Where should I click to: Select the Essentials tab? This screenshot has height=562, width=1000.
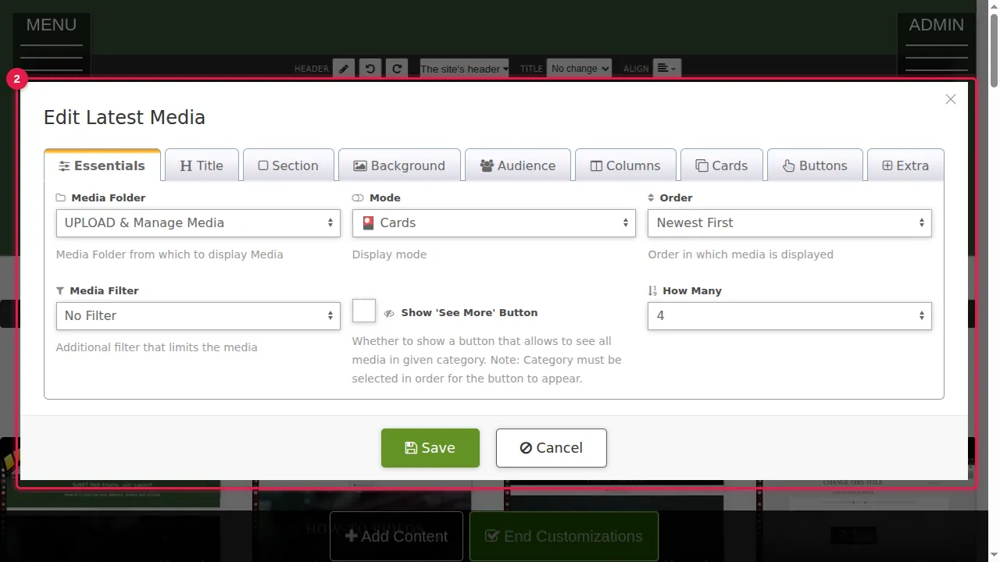102,165
